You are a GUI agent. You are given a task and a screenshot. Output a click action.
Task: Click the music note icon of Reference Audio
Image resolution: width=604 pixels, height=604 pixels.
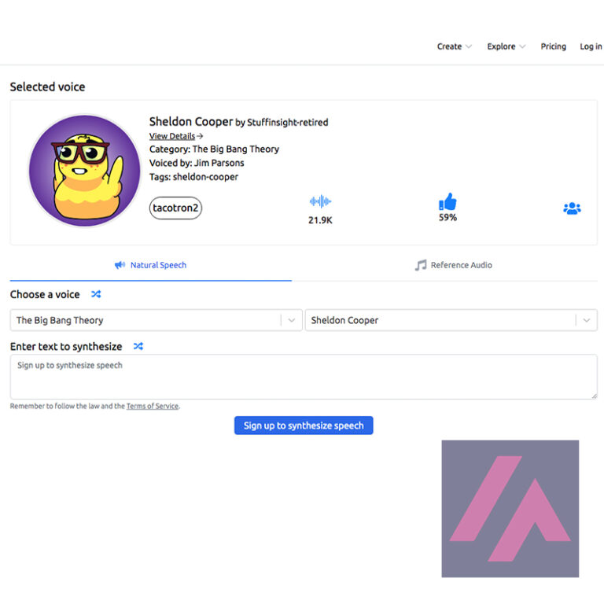[x=421, y=265]
